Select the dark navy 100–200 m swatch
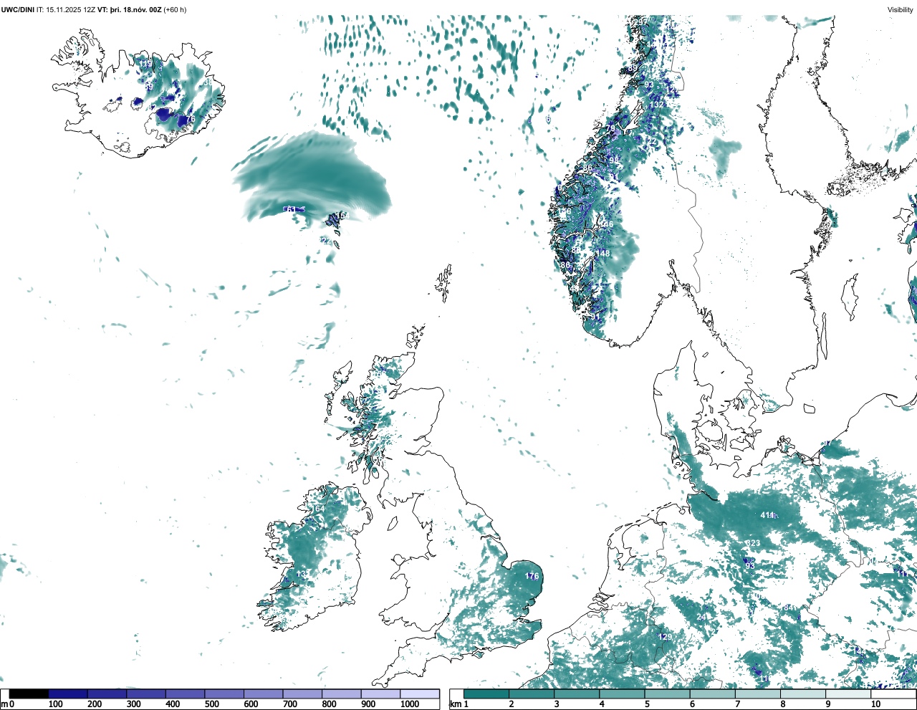Screen dimensions: 917x710 [x=68, y=694]
